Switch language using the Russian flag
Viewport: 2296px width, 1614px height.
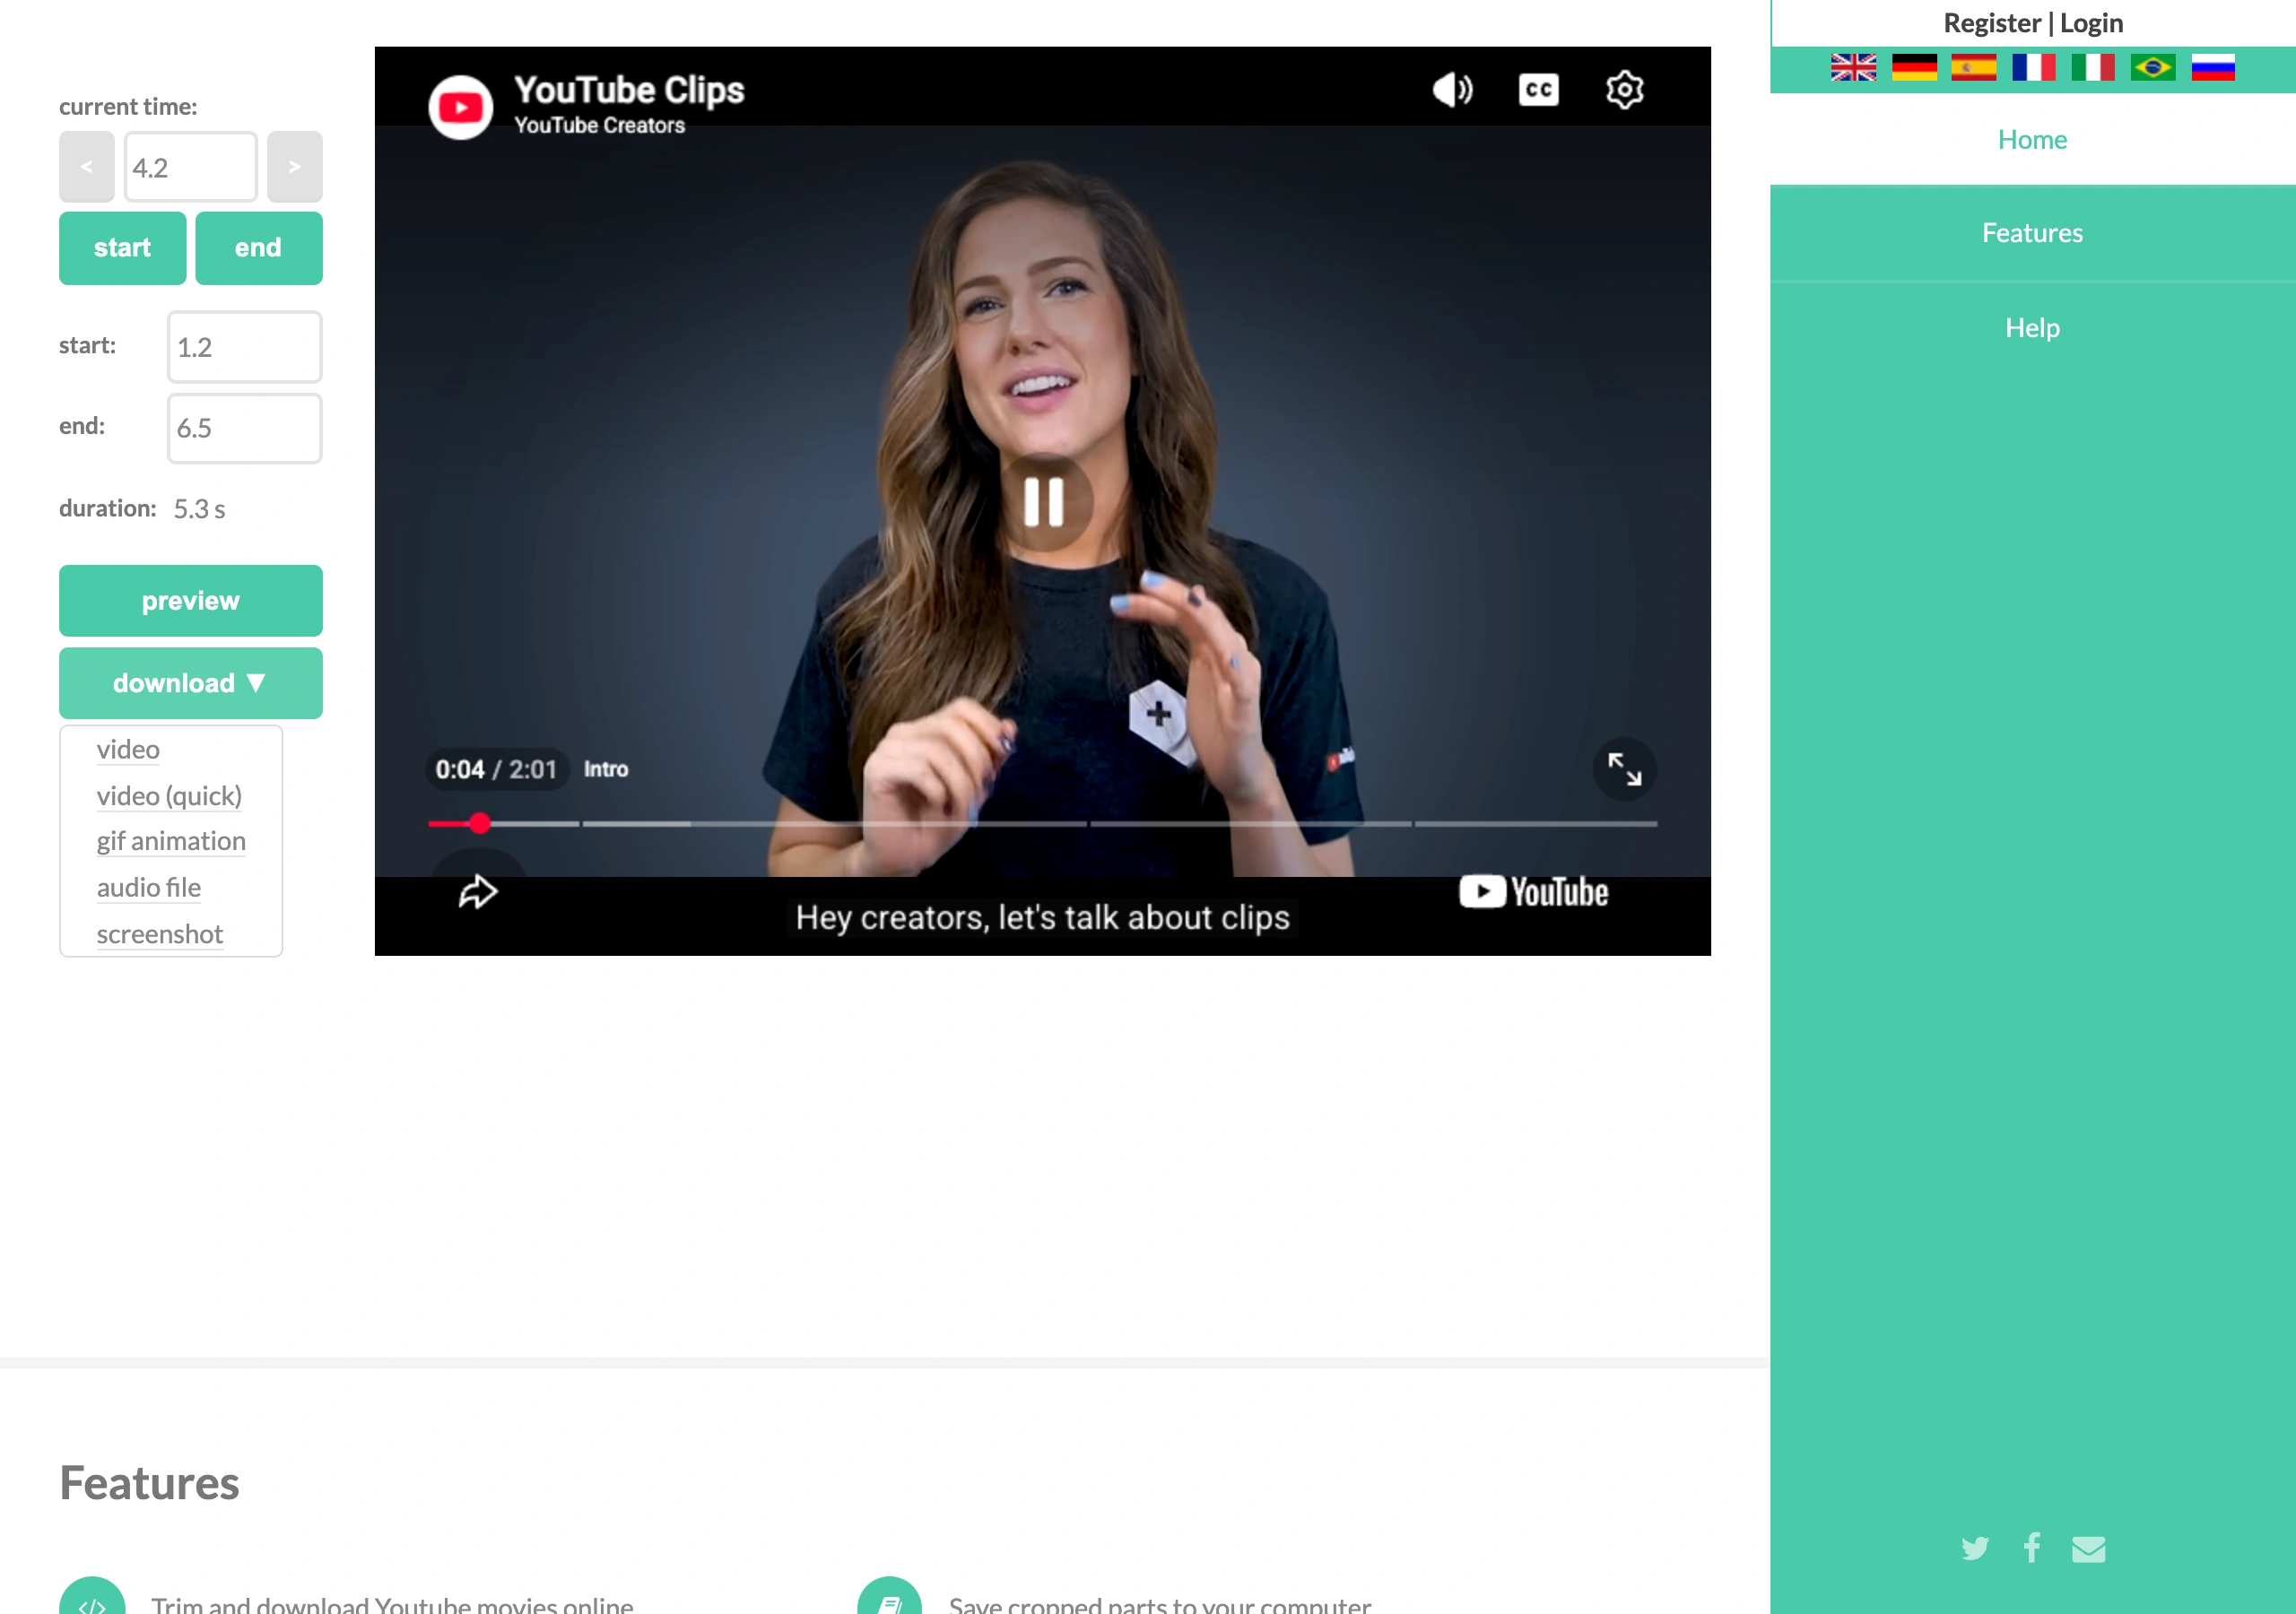tap(2213, 67)
